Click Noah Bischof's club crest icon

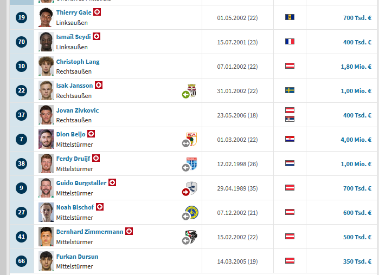pyautogui.click(x=191, y=212)
